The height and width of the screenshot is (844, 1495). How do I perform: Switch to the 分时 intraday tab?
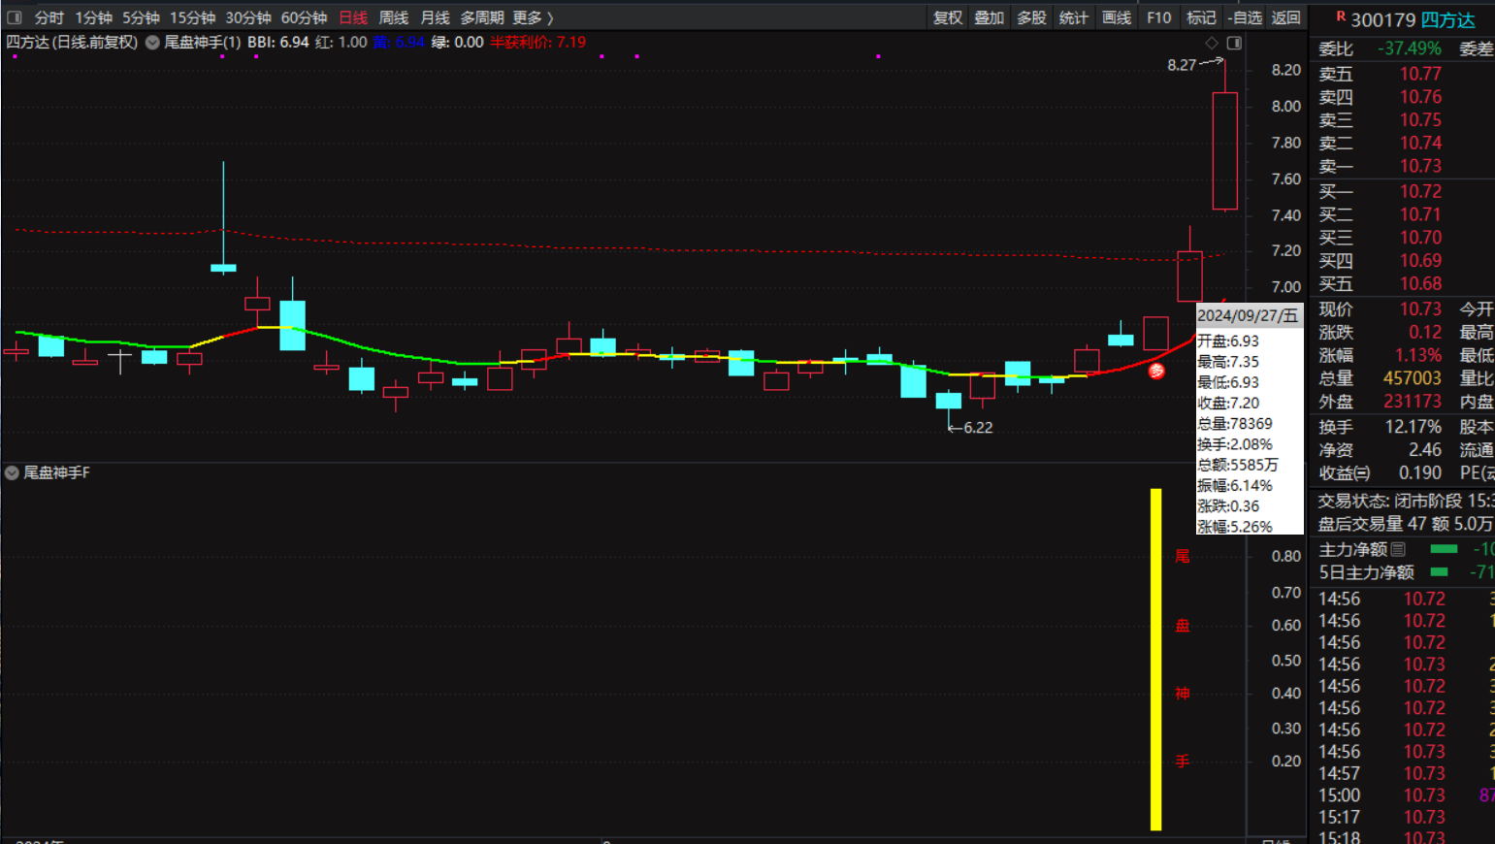pyautogui.click(x=49, y=17)
